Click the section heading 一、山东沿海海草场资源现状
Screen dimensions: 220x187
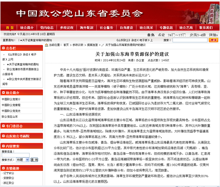(80, 114)
